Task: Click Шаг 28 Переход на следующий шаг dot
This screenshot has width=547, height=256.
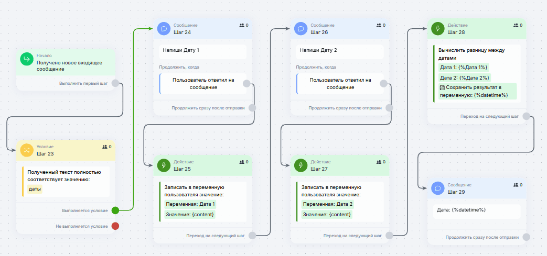Action: (527, 116)
